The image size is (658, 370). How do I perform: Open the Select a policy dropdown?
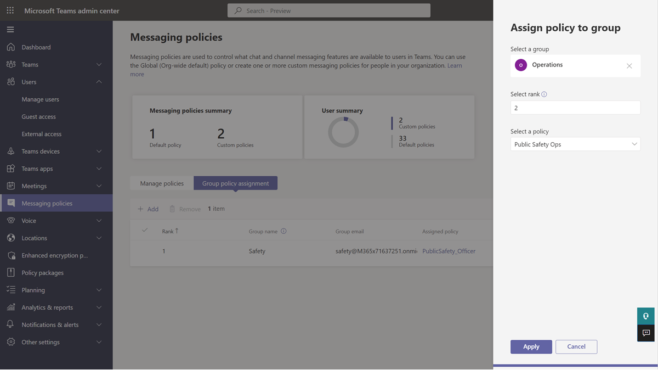575,144
